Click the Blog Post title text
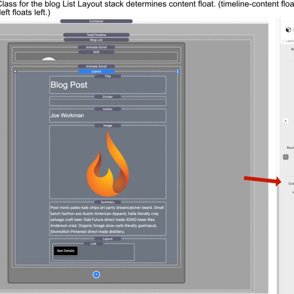 [69, 85]
